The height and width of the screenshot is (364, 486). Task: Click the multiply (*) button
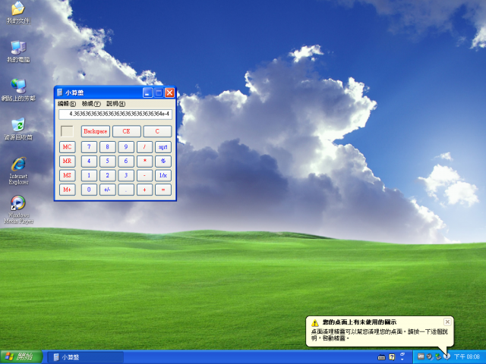pyautogui.click(x=145, y=161)
